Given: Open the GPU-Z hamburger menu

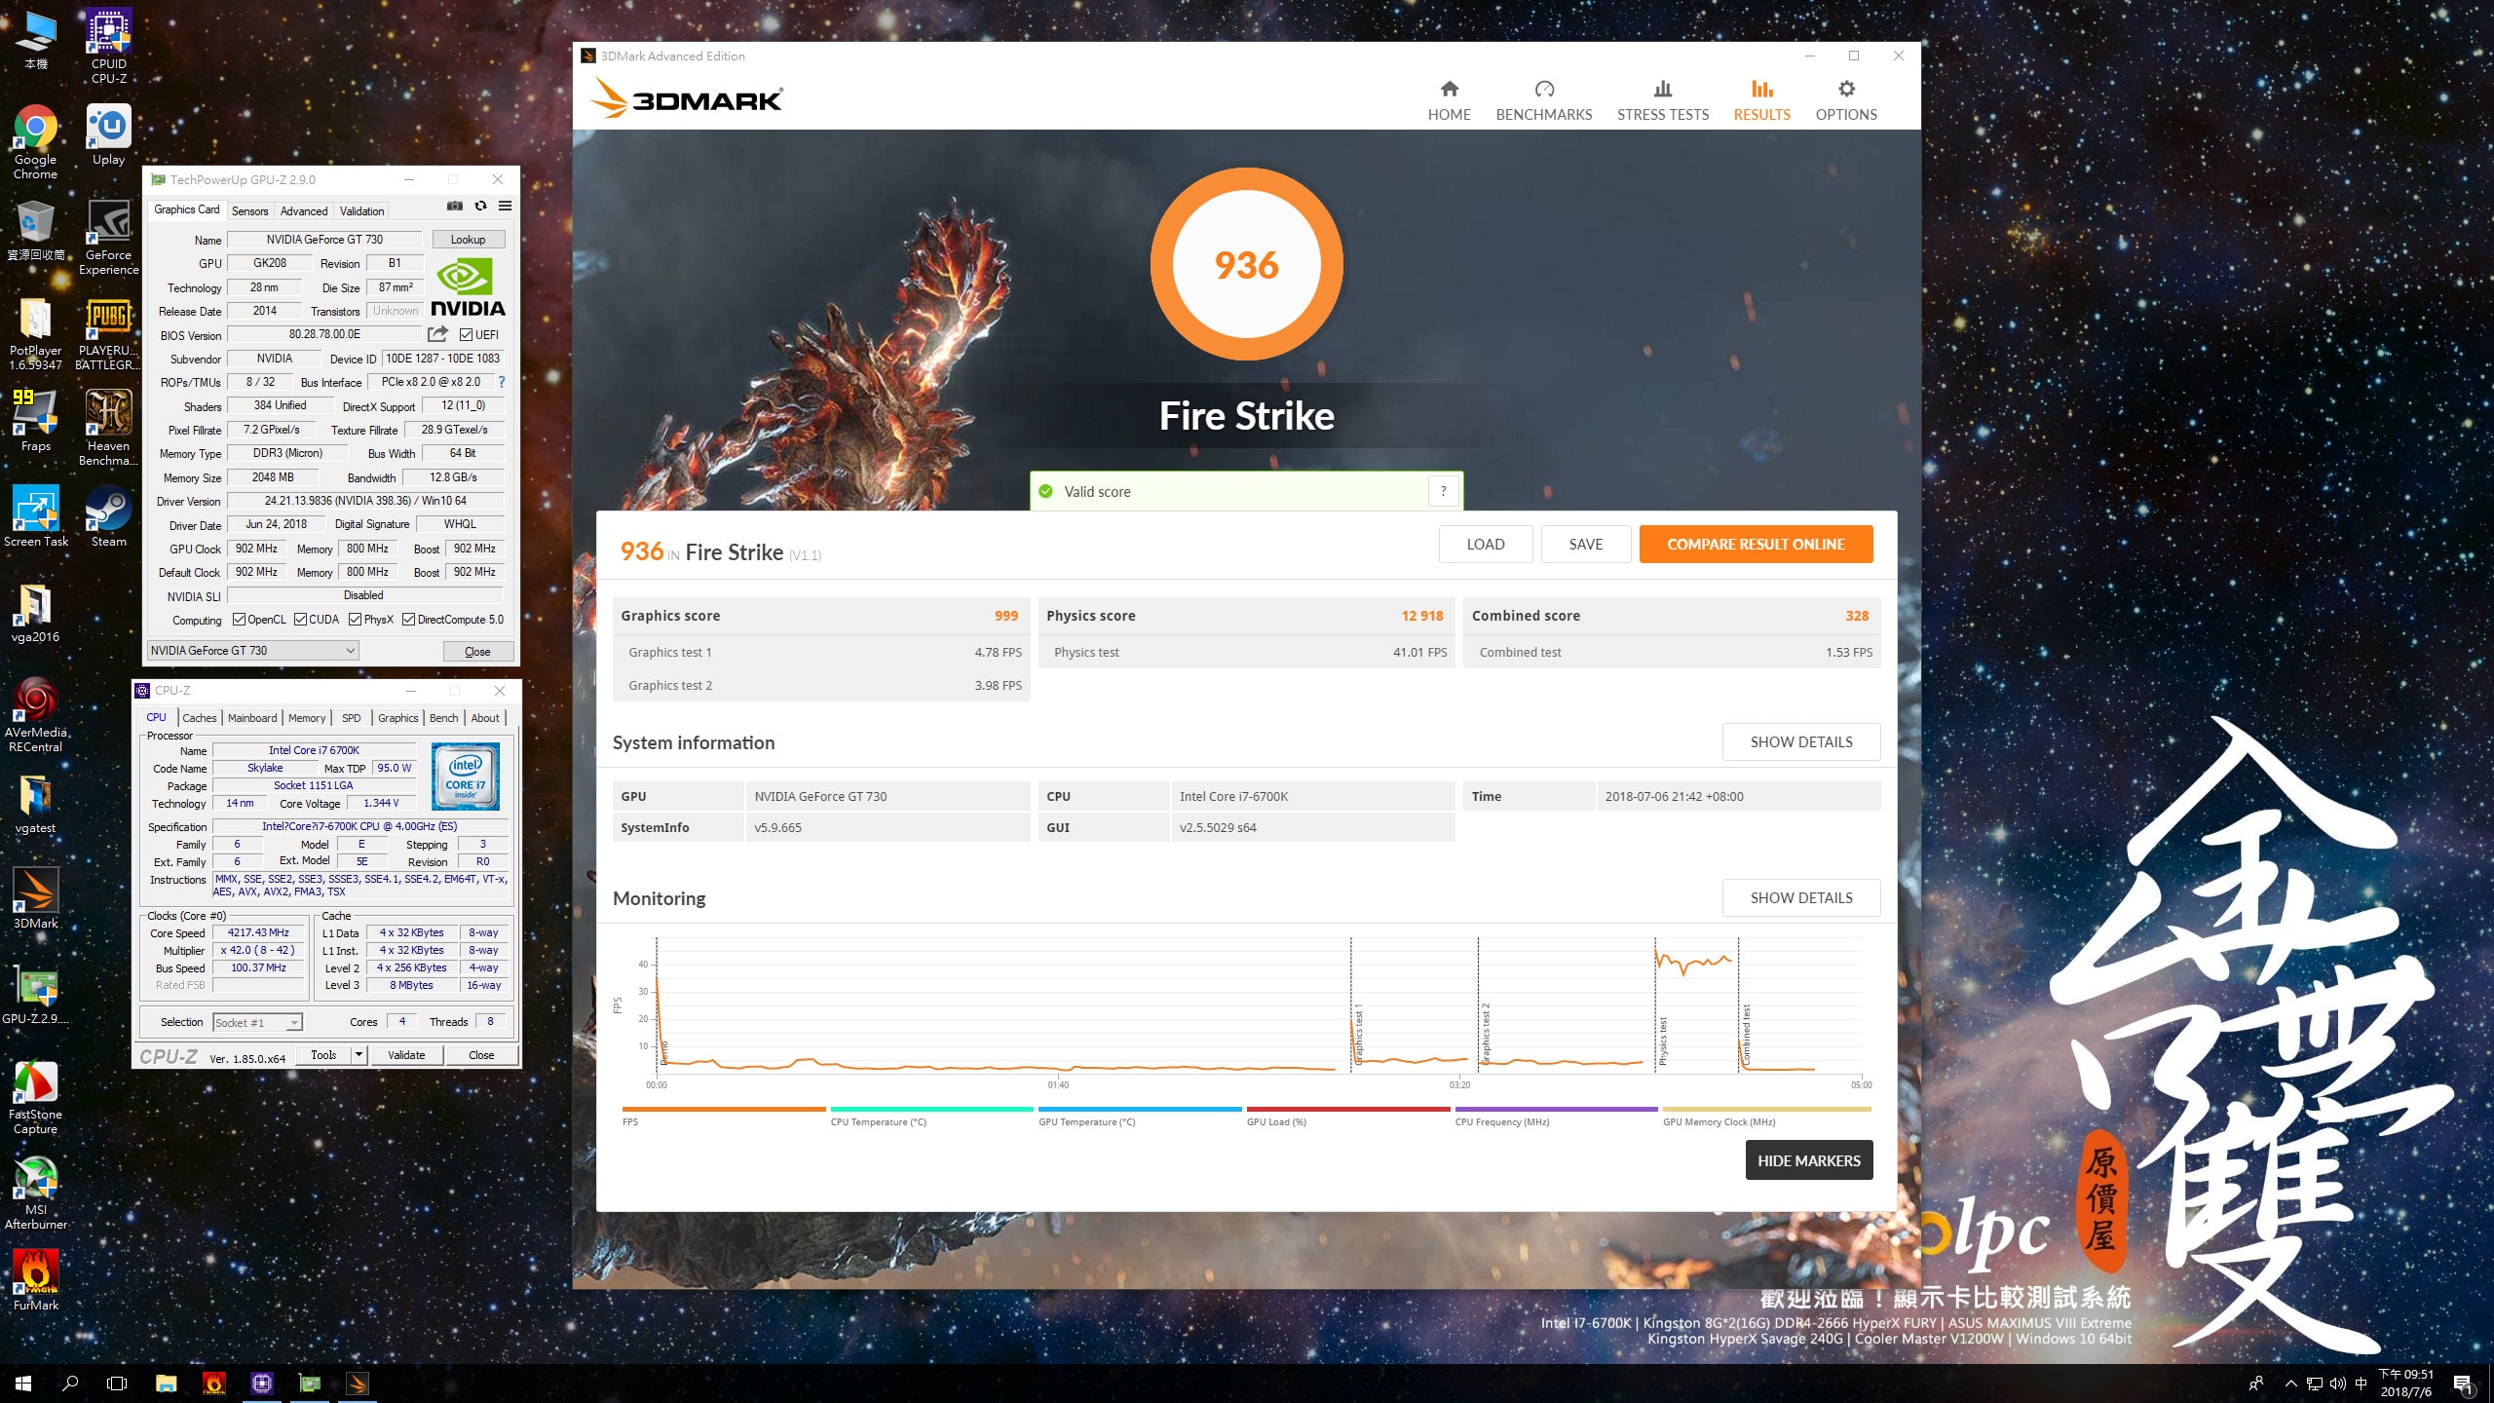Looking at the screenshot, I should coord(505,206).
